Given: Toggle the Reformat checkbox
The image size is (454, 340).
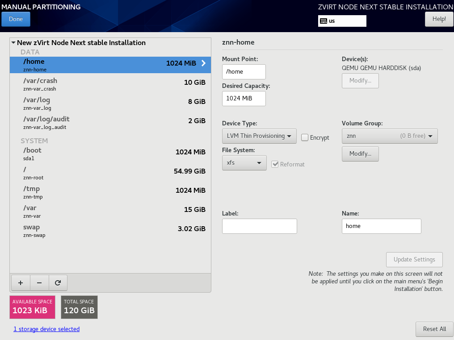Looking at the screenshot, I should coord(275,164).
